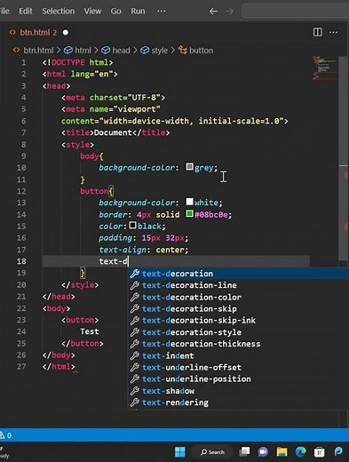
Task: Open the editor More Actions menu
Action: [x=333, y=32]
